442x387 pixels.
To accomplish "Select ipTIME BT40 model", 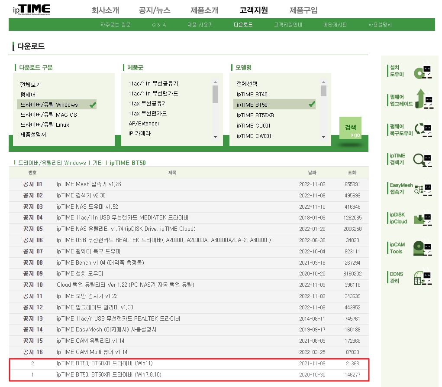I will pos(252,94).
